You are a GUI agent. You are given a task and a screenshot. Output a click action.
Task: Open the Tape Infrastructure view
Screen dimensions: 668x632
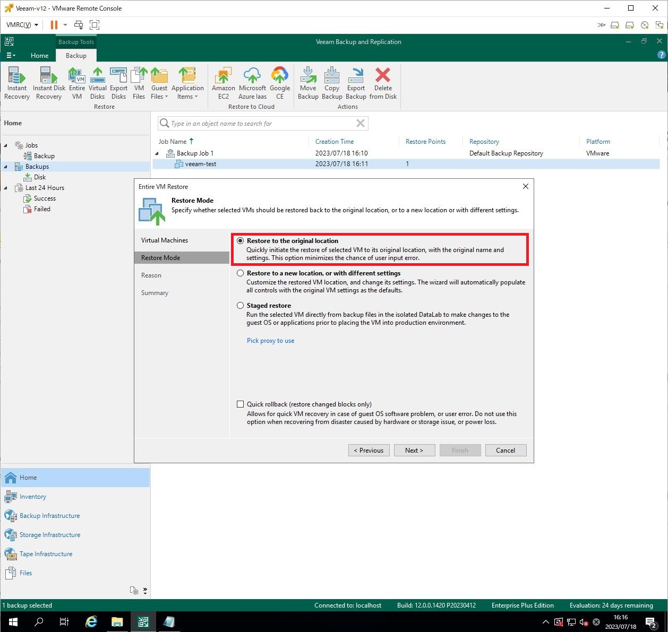pyautogui.click(x=46, y=554)
